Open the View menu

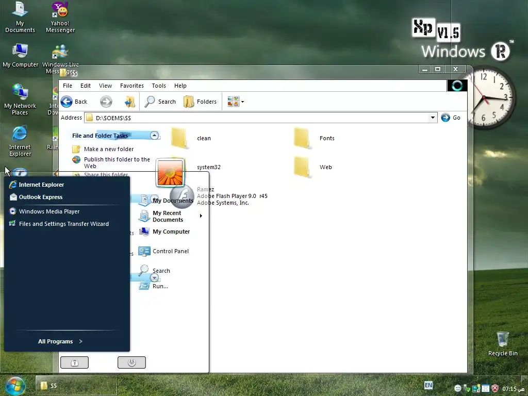pyautogui.click(x=105, y=86)
